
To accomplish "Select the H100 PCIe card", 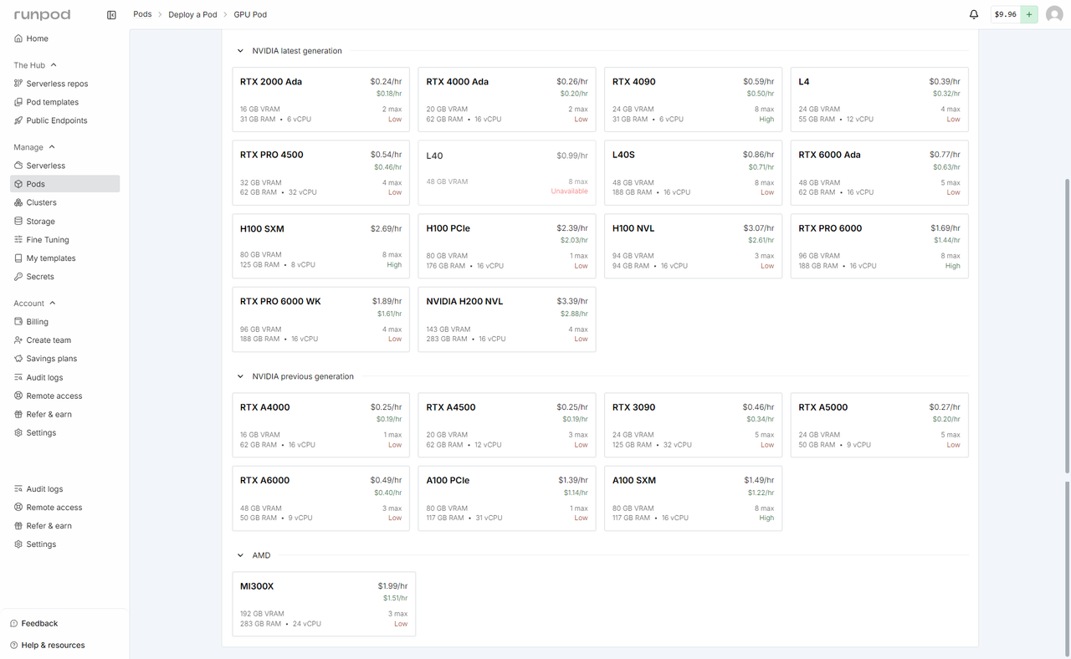I will [x=507, y=246].
